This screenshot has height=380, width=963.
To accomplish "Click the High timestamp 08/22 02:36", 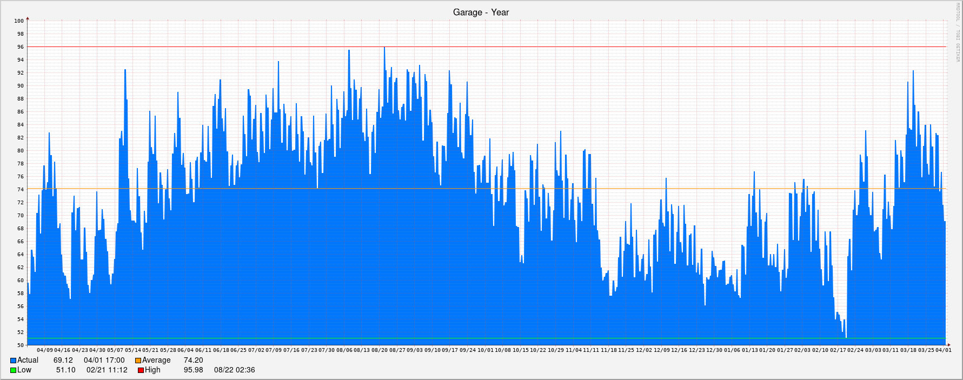I will (234, 370).
